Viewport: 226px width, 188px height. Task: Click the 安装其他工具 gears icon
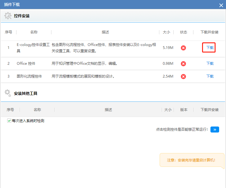(8, 93)
